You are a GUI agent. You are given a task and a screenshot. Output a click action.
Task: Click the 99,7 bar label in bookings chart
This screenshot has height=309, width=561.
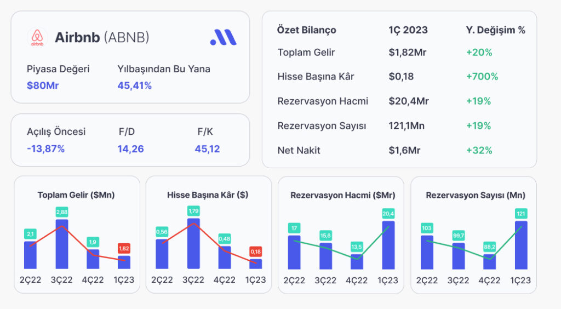(x=459, y=236)
